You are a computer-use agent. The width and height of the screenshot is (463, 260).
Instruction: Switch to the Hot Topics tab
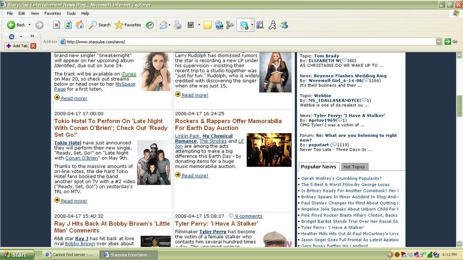(x=354, y=167)
